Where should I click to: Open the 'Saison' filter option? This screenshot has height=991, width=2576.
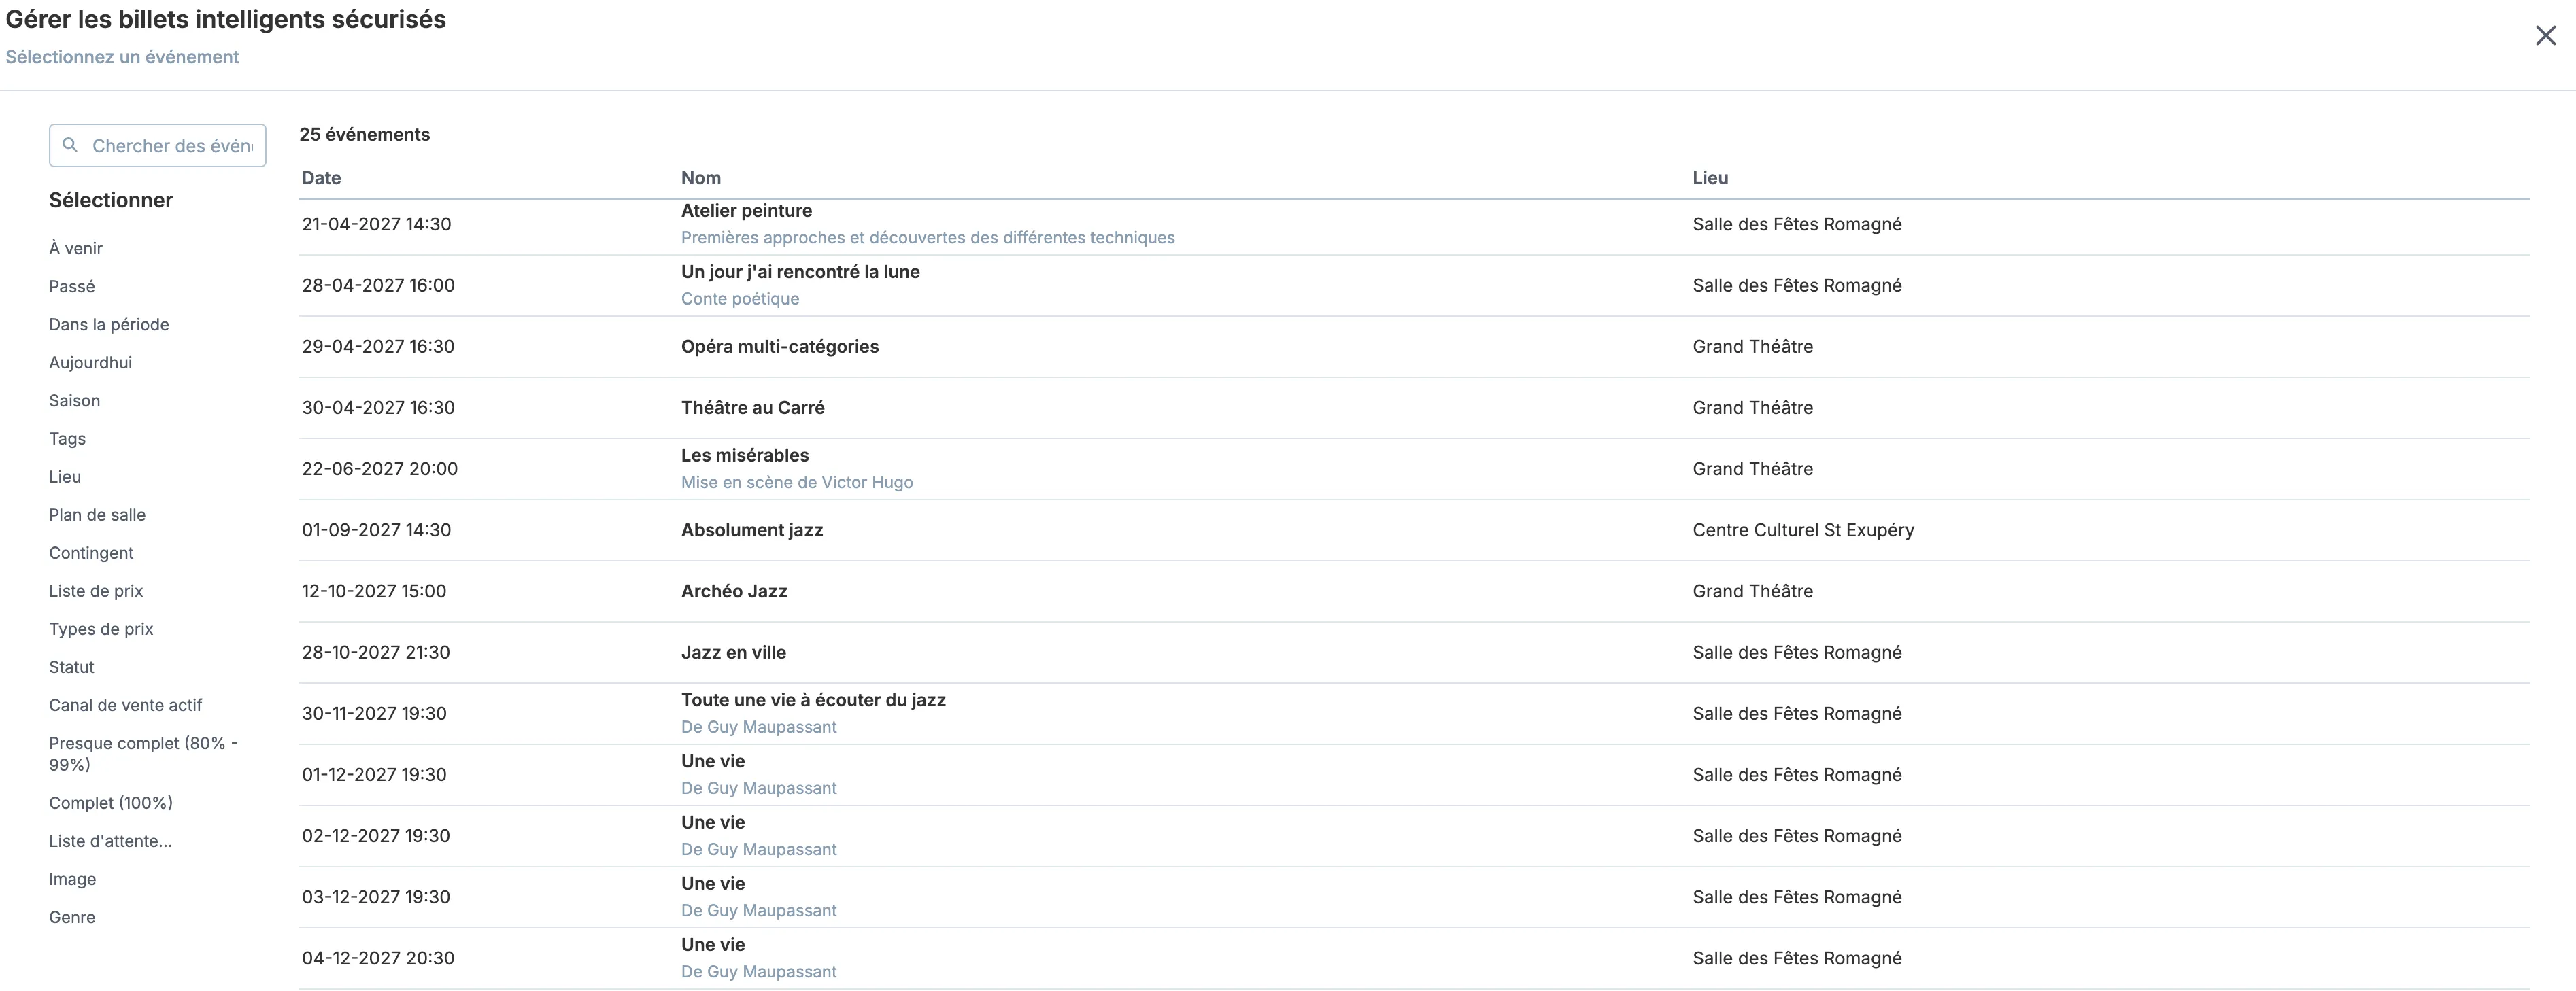tap(74, 400)
